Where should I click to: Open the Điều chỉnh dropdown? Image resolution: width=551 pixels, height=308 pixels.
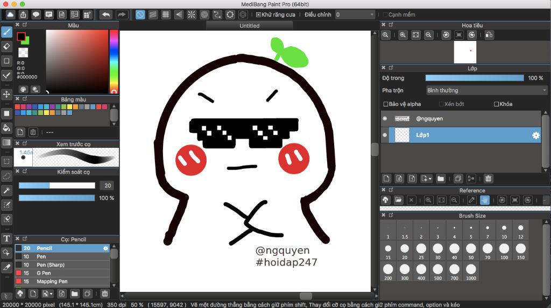(355, 15)
